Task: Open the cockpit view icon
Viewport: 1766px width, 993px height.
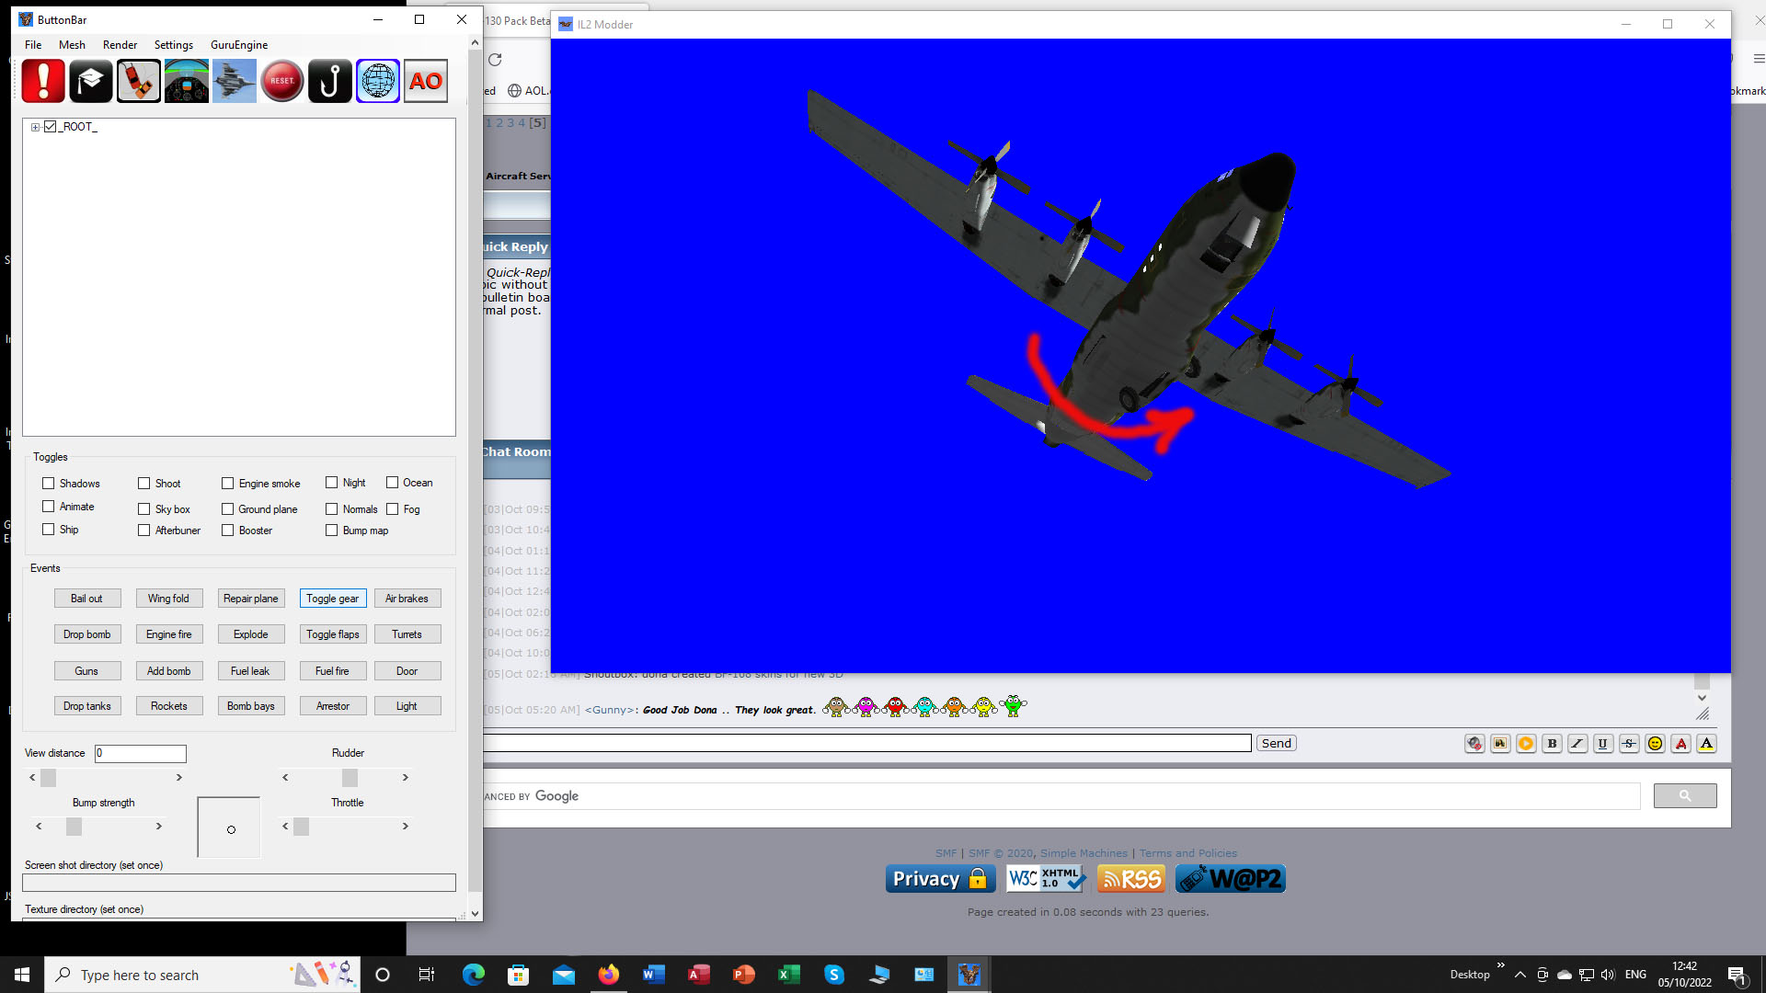Action: [187, 81]
